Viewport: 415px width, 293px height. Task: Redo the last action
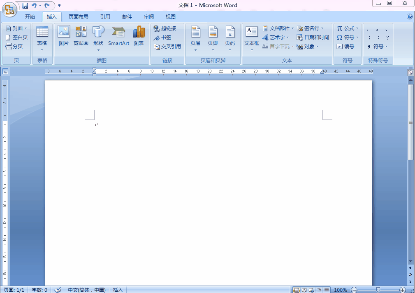pos(47,6)
